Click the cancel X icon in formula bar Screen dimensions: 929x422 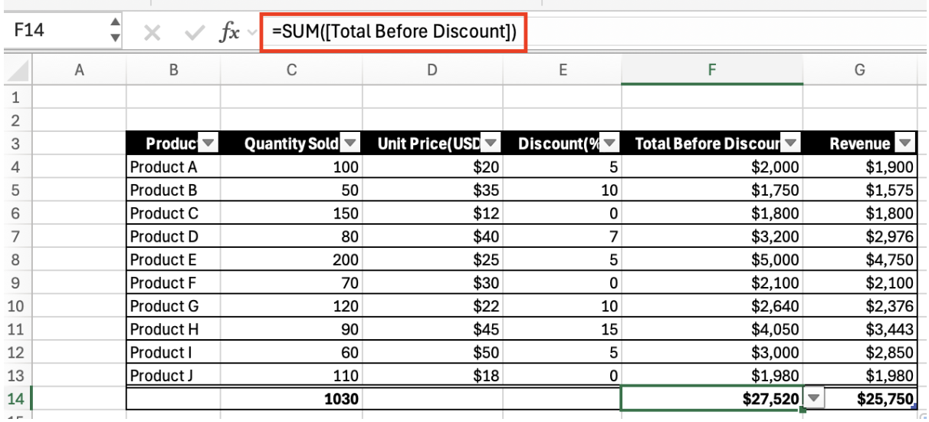click(153, 33)
